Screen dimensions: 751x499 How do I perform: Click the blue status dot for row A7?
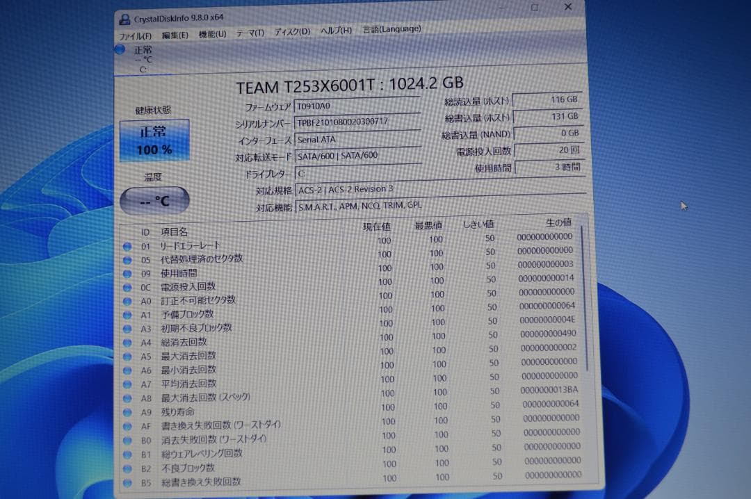127,384
